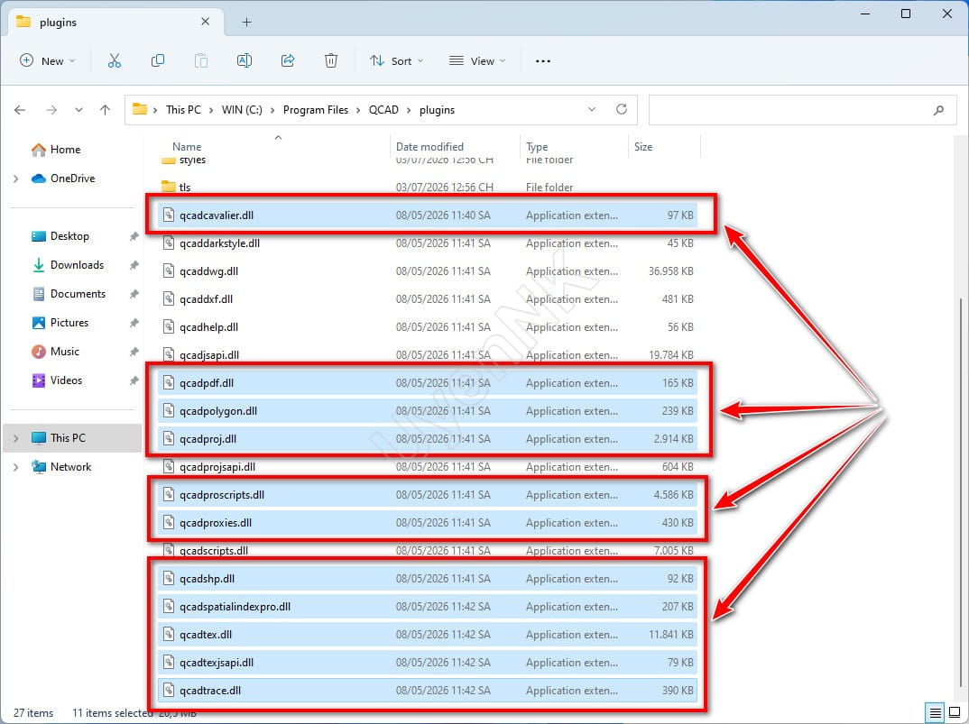Image resolution: width=969 pixels, height=724 pixels.
Task: Select qcadprojsapi.dll file
Action: (x=427, y=467)
